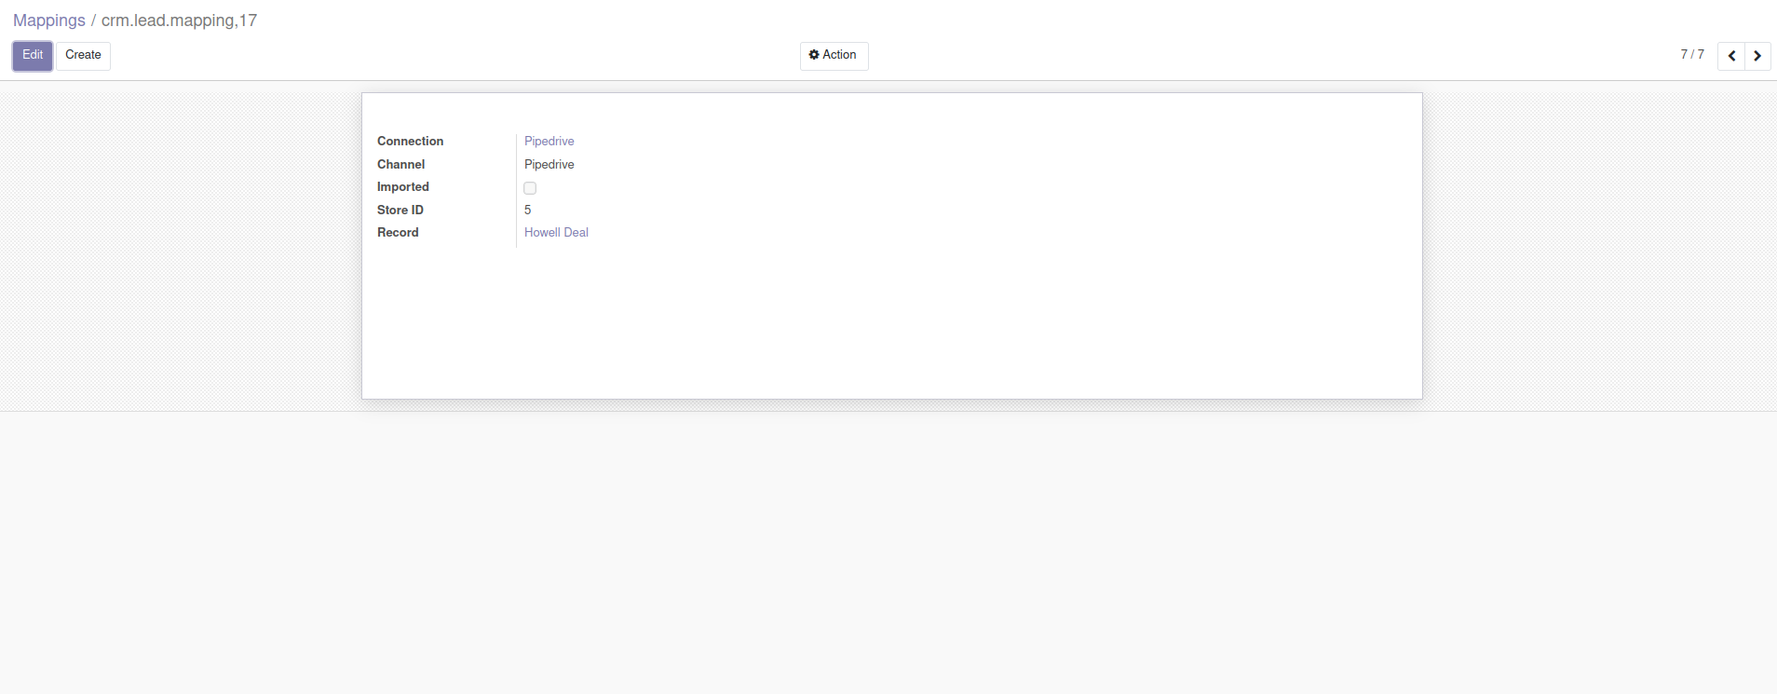Image resolution: width=1777 pixels, height=694 pixels.
Task: Click the 7 / 7 pager counter
Action: (x=1691, y=55)
